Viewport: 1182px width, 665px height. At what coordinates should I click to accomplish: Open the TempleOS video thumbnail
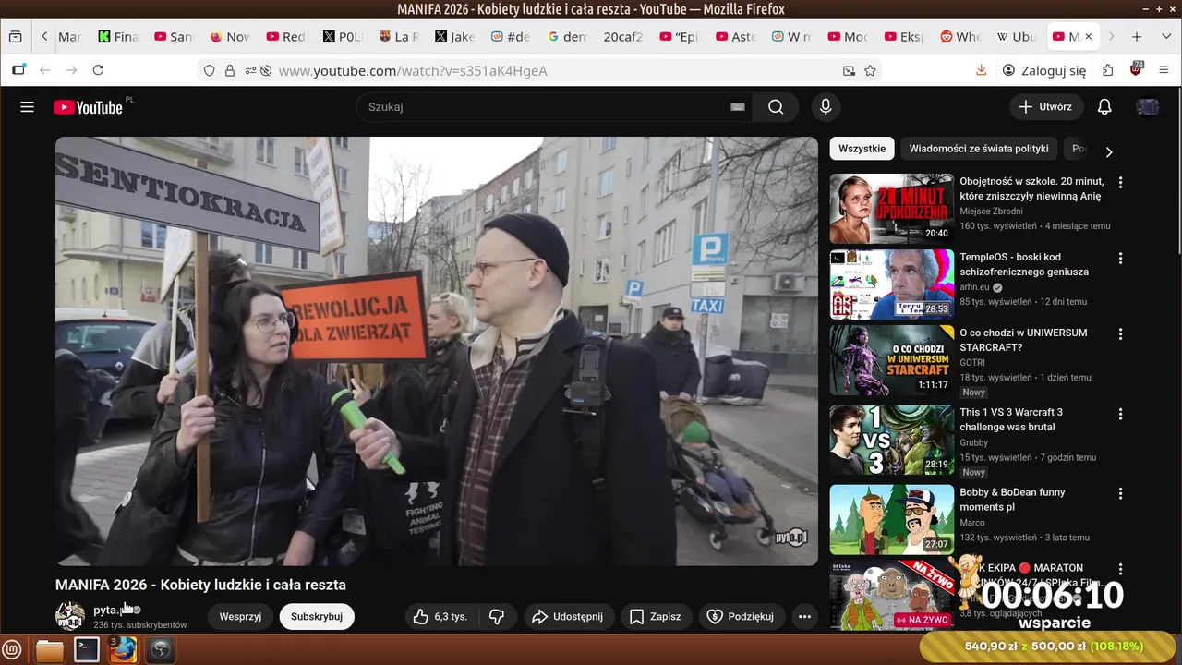pyautogui.click(x=891, y=284)
